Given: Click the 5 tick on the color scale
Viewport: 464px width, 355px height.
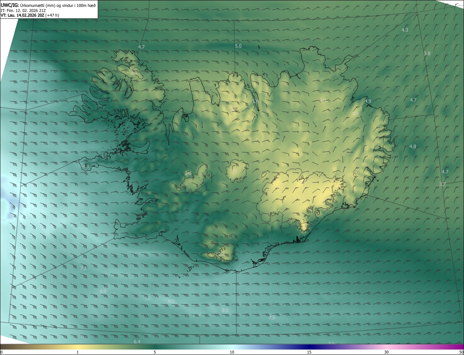Looking at the screenshot, I should (155, 352).
